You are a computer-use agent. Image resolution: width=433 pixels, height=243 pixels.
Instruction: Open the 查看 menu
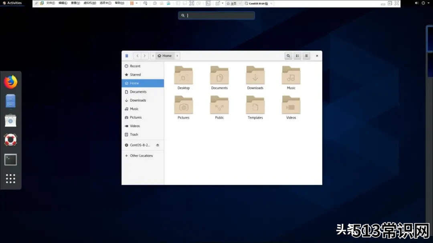coord(75,3)
